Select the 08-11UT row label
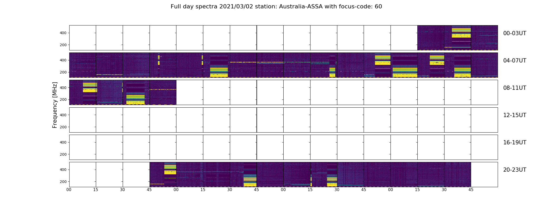553x210 pixels. coord(515,88)
